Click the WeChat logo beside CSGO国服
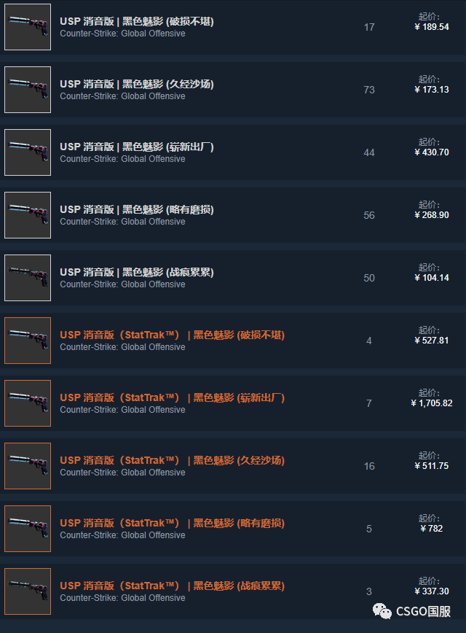Viewport: 466px width, 633px height. (382, 611)
